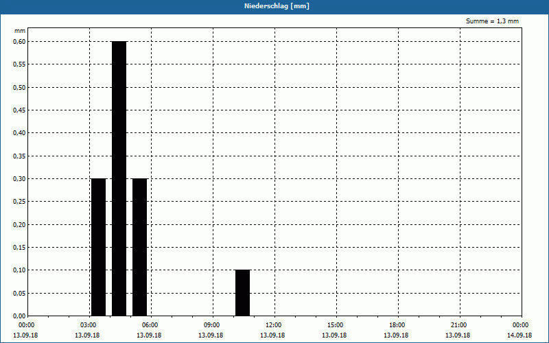
Task: Click the 06:00 time axis label
Action: [x=150, y=325]
